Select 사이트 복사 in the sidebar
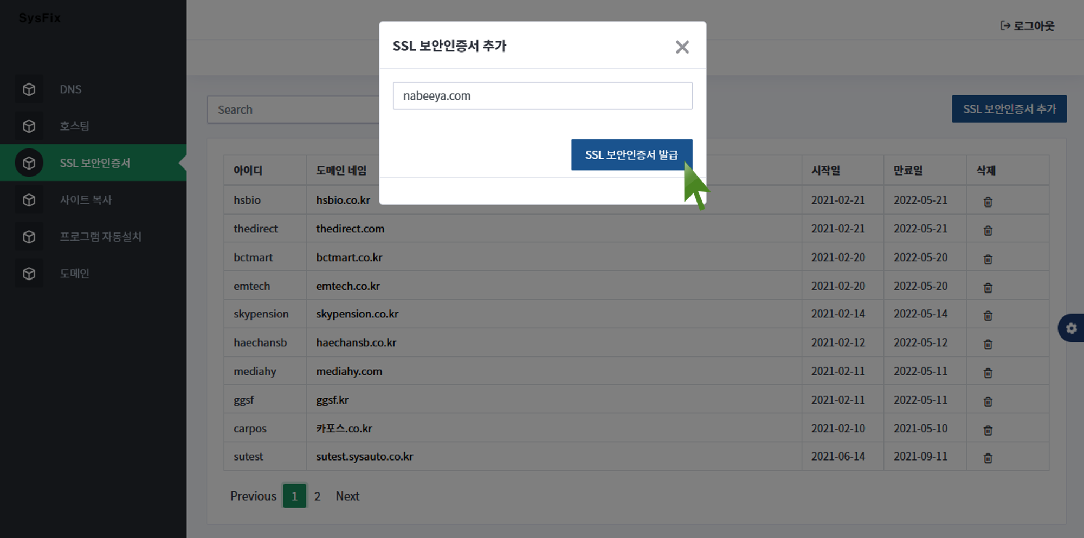Screen dimensions: 1084x538 pos(86,200)
